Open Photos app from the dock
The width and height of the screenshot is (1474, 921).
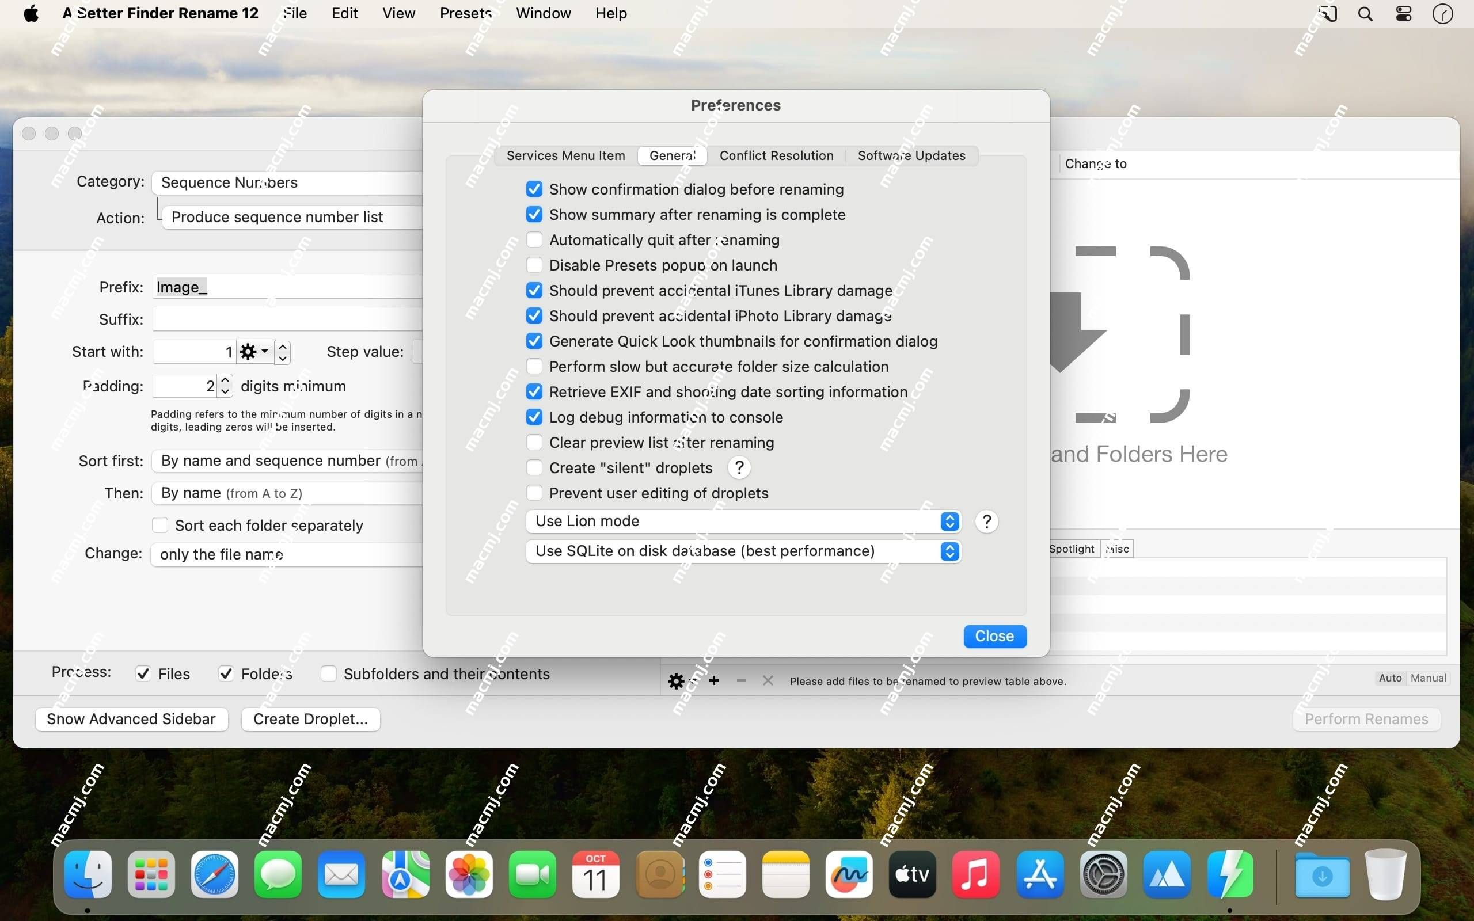468,874
